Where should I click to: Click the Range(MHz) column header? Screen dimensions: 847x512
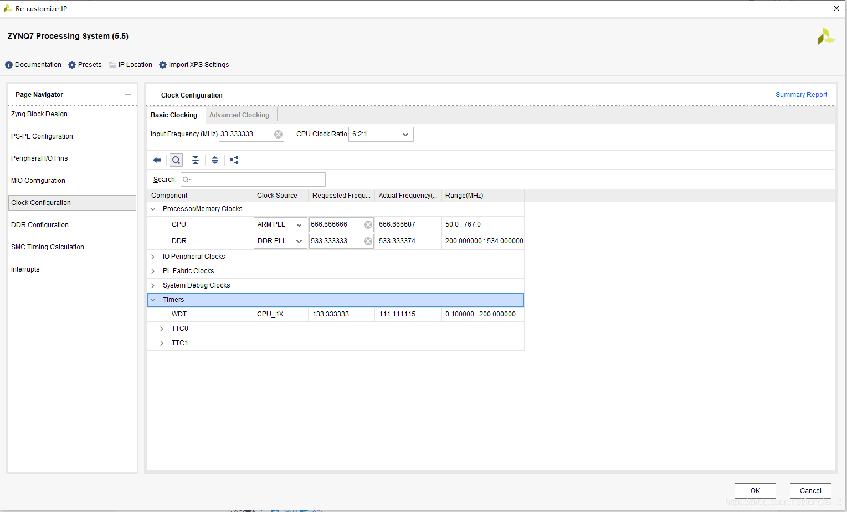click(482, 196)
